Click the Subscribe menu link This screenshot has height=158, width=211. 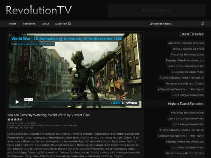pos(61,24)
